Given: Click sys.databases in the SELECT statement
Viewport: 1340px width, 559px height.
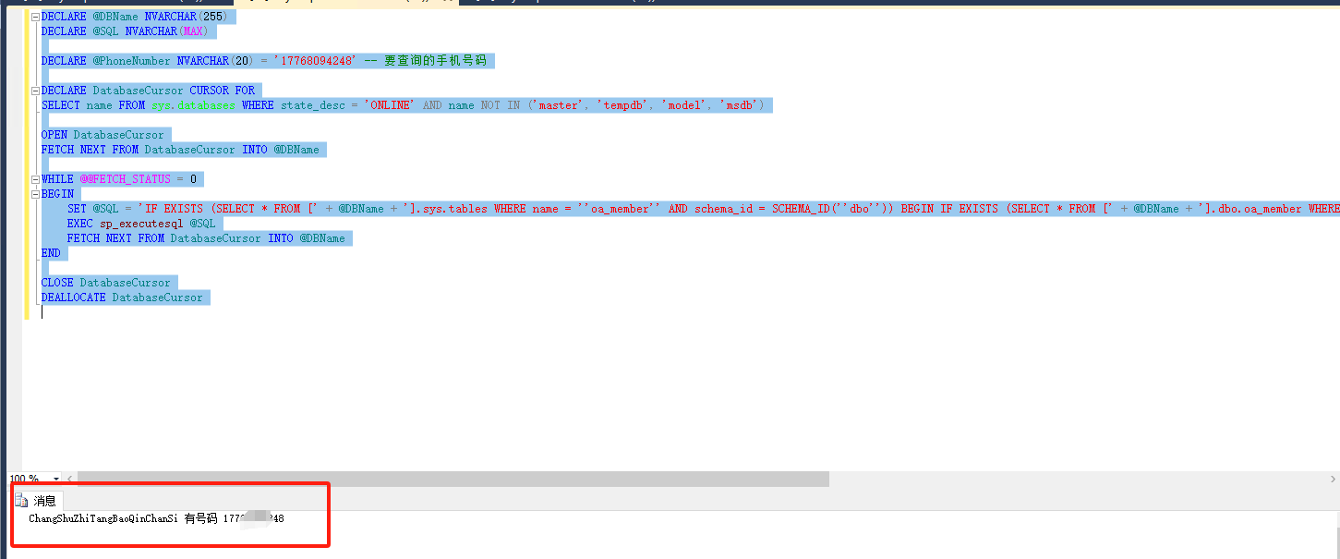Looking at the screenshot, I should [x=194, y=105].
